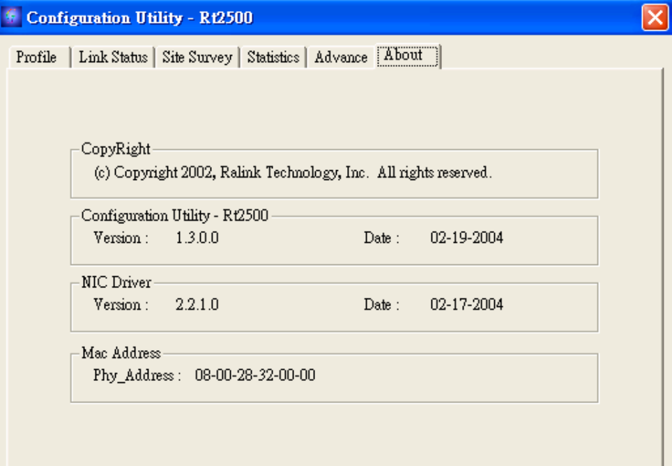
Task: Click the NIC Driver date 02-17-2004
Action: [x=467, y=304]
